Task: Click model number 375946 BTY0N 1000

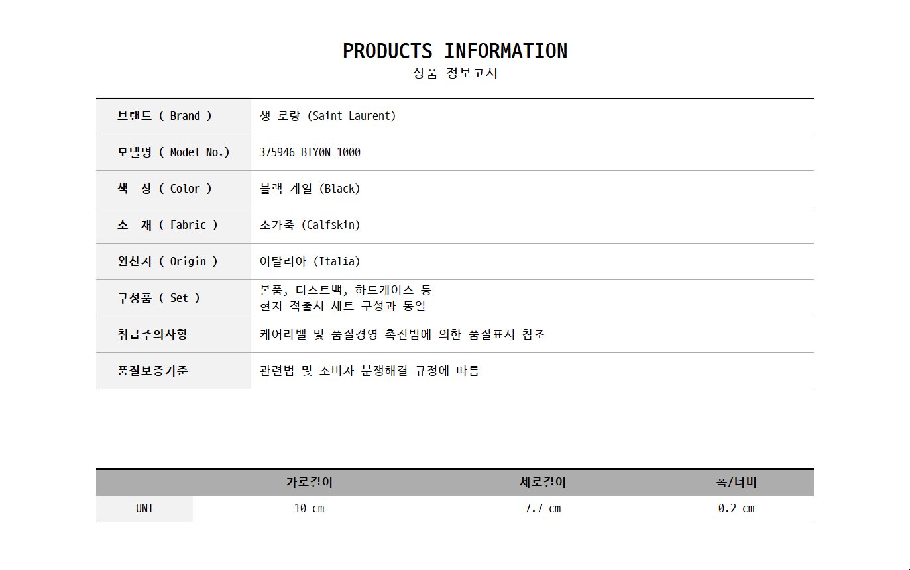Action: 310,152
